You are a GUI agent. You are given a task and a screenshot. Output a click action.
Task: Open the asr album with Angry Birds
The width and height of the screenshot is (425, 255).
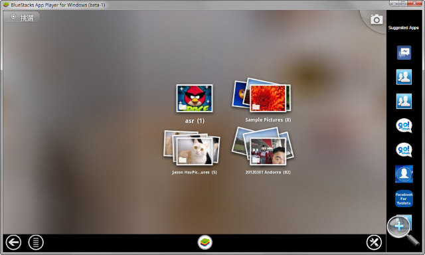click(x=195, y=98)
